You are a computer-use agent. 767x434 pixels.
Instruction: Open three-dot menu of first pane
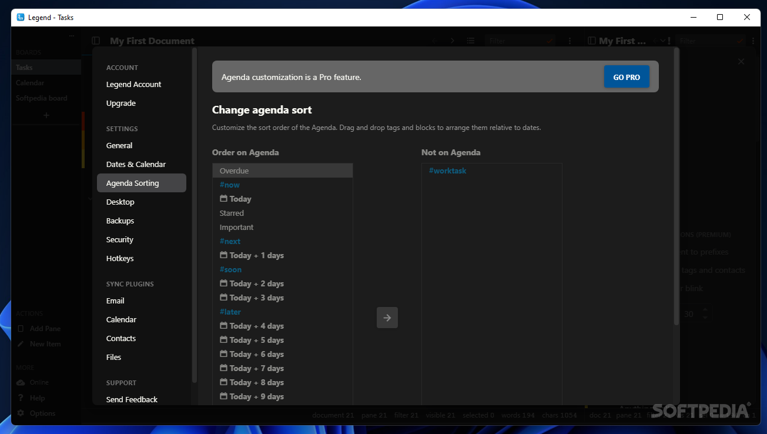coord(570,41)
